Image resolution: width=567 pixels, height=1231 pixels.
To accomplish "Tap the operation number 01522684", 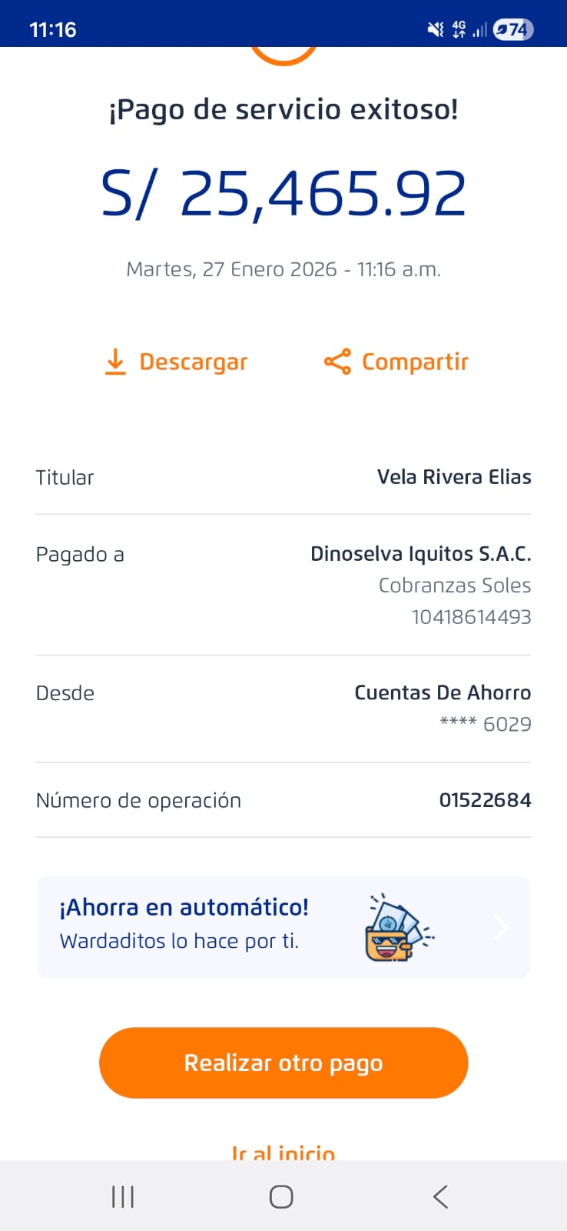I will click(x=485, y=800).
